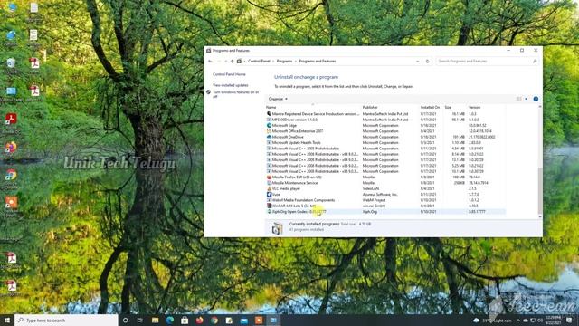Click Control Panel in the breadcrumb
This screenshot has width=579, height=326.
point(259,61)
